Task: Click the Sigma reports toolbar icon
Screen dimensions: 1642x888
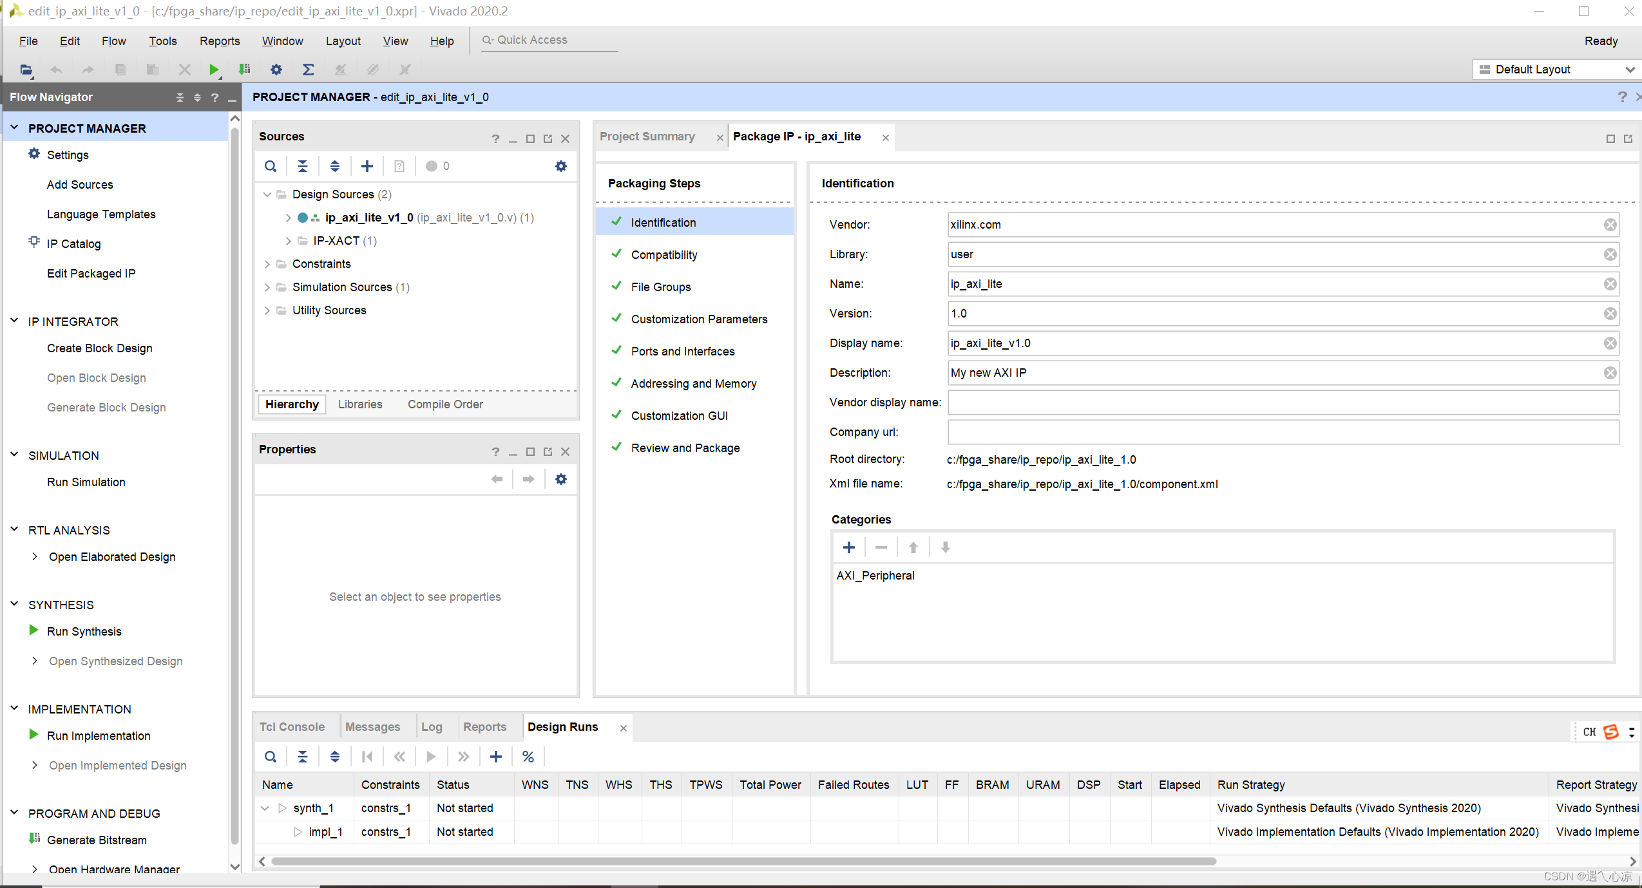Action: tap(309, 70)
